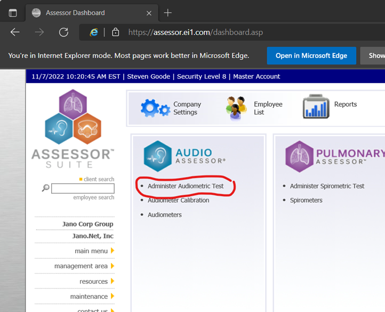
Task: Click the Steven Goode user name
Action: (148, 76)
